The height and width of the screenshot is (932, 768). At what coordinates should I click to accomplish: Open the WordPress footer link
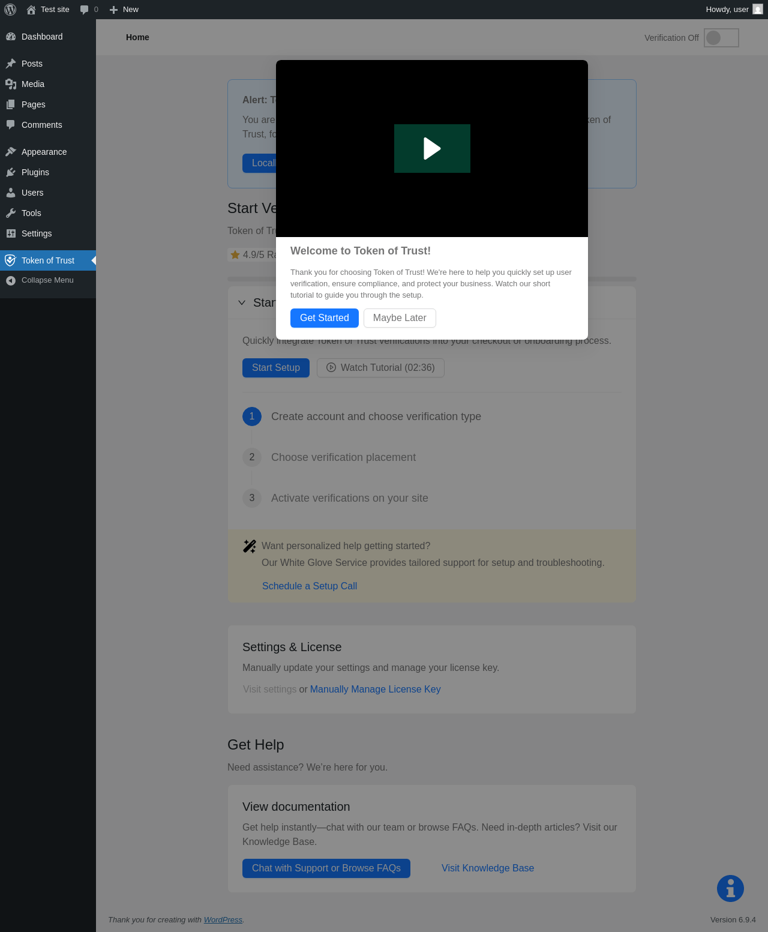(x=223, y=920)
